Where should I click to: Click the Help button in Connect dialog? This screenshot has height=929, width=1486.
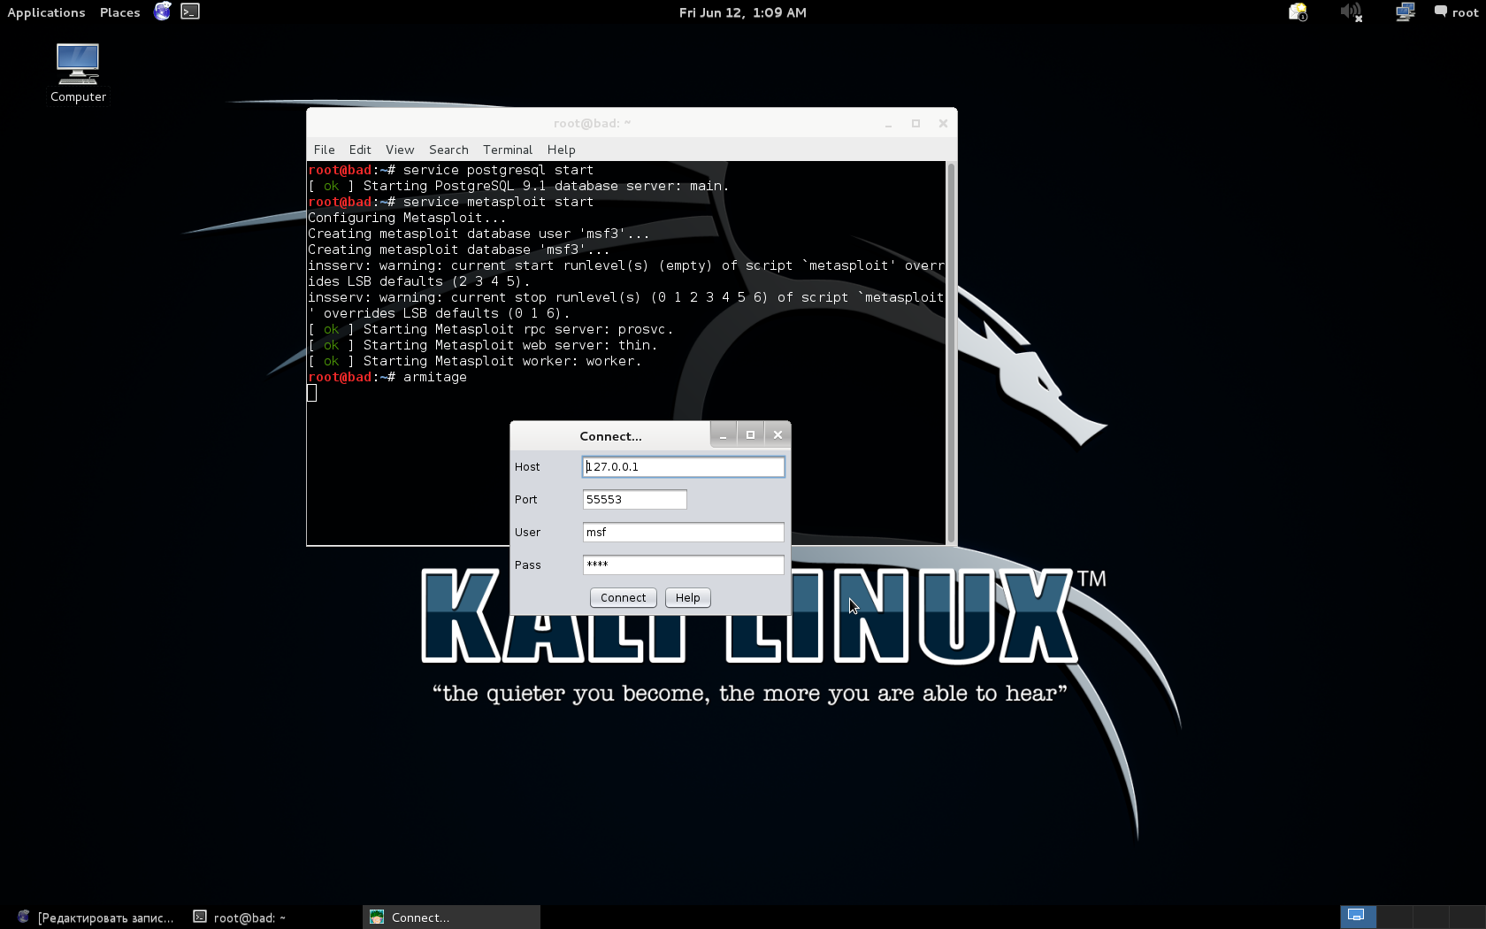click(x=687, y=598)
